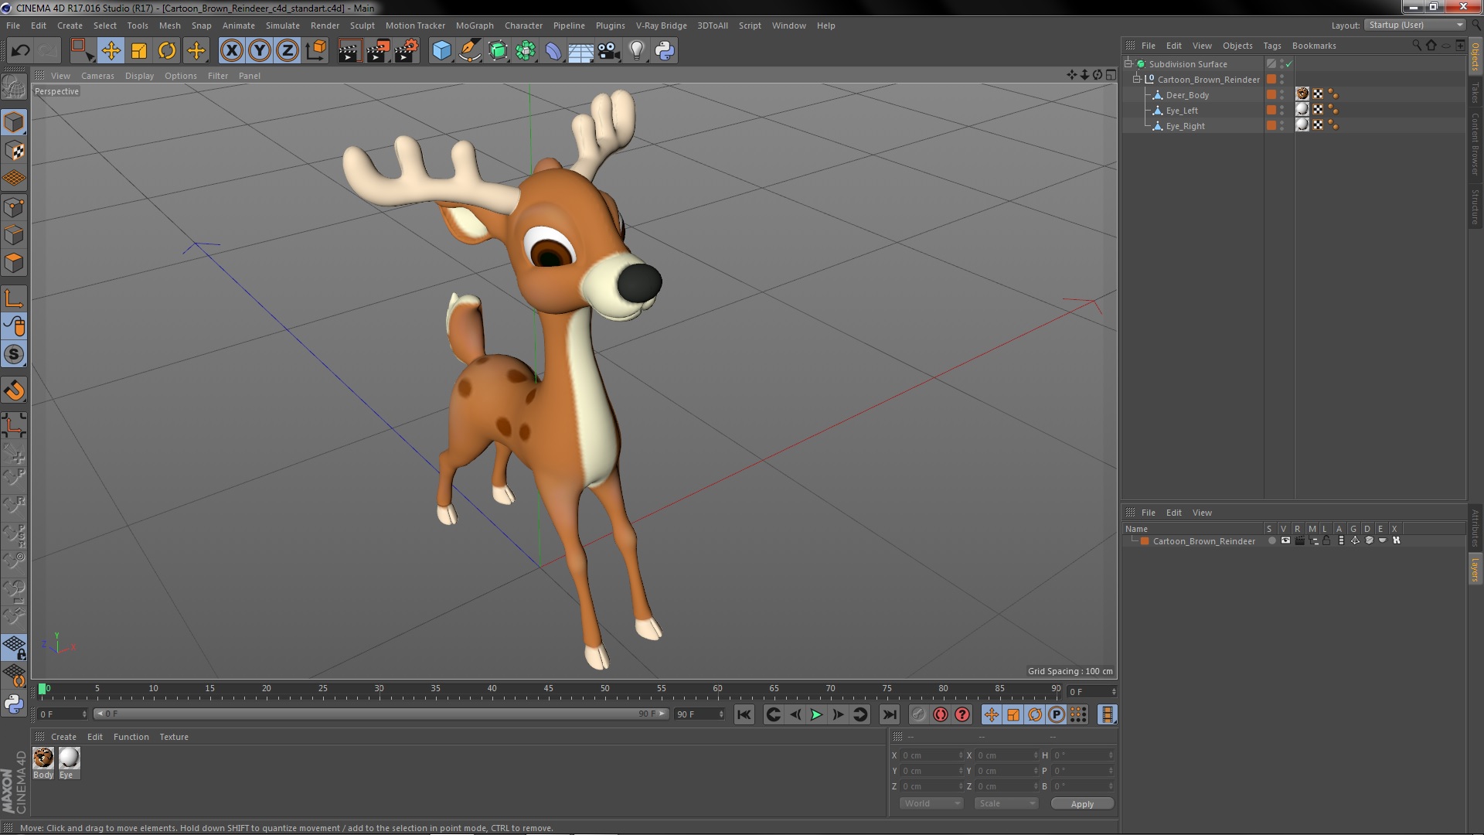1484x835 pixels.
Task: Click Eye_Left layer color swatch
Action: click(x=1271, y=110)
